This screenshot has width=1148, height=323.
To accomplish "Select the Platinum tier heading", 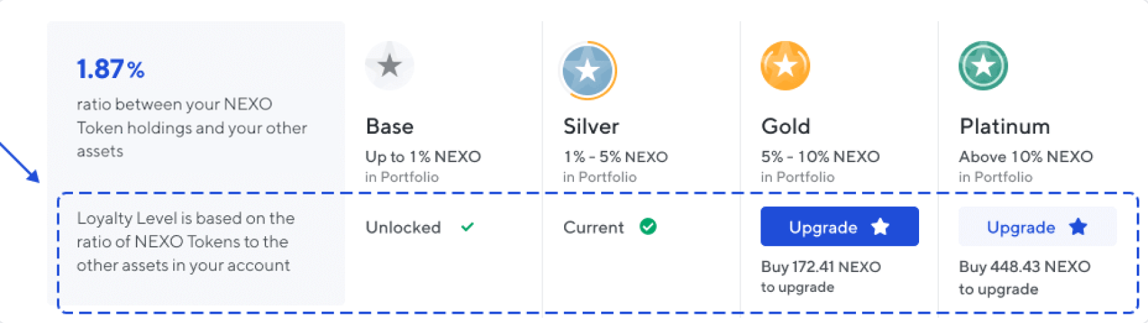I will (x=1005, y=126).
